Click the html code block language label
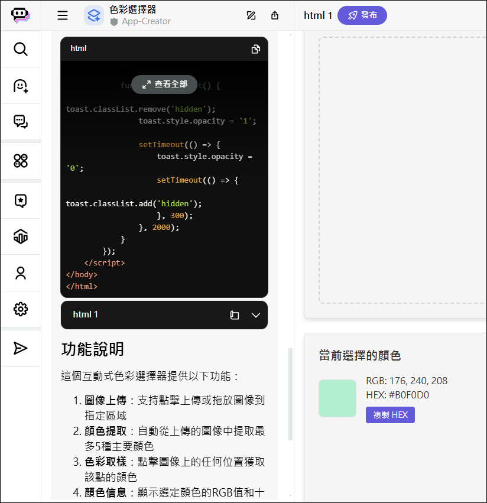This screenshot has height=503, width=487. point(79,48)
